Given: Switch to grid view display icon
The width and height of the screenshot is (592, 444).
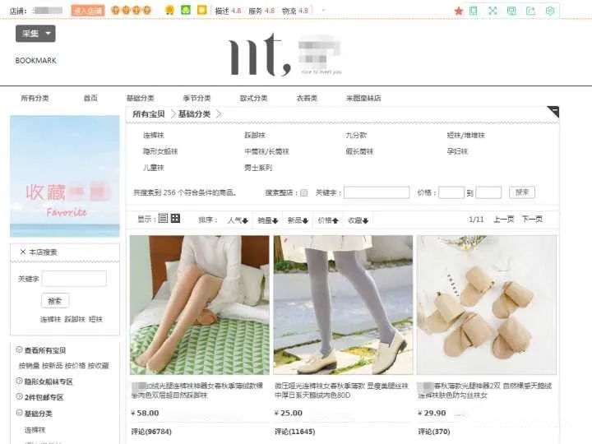Looking at the screenshot, I should pyautogui.click(x=175, y=218).
